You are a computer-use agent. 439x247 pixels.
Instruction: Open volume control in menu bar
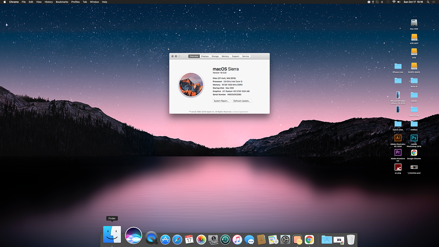tap(399, 2)
